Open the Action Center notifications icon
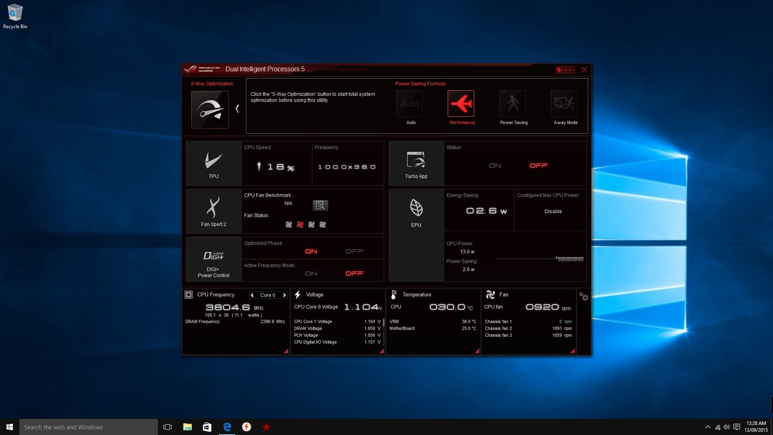The height and width of the screenshot is (435, 773). coord(737,427)
